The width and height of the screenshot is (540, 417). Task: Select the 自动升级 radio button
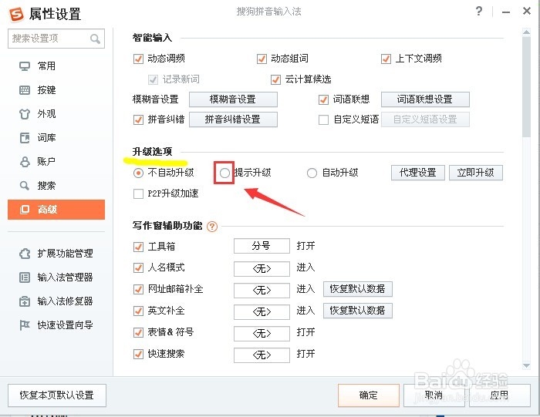pos(312,173)
